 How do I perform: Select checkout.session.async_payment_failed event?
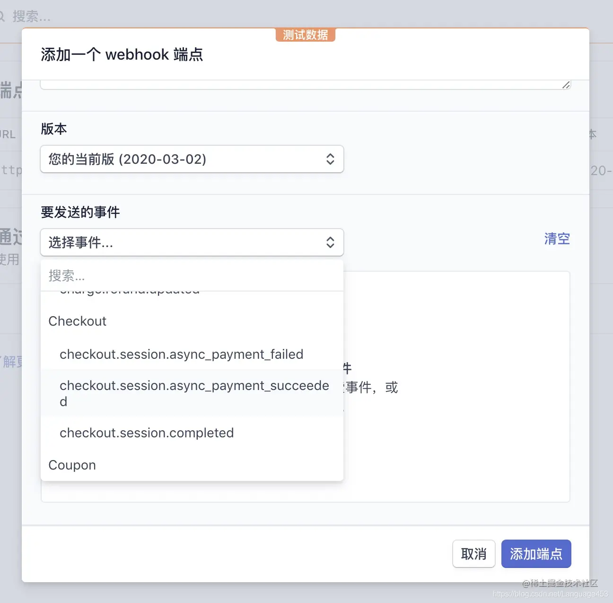click(x=181, y=354)
